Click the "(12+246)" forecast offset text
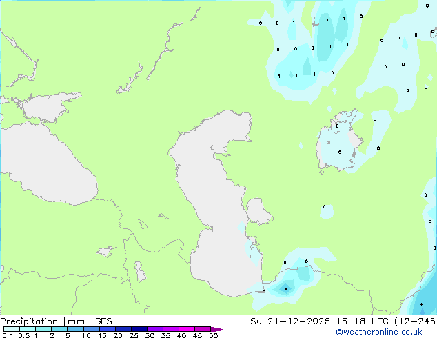437x338 pixels. [x=416, y=321]
